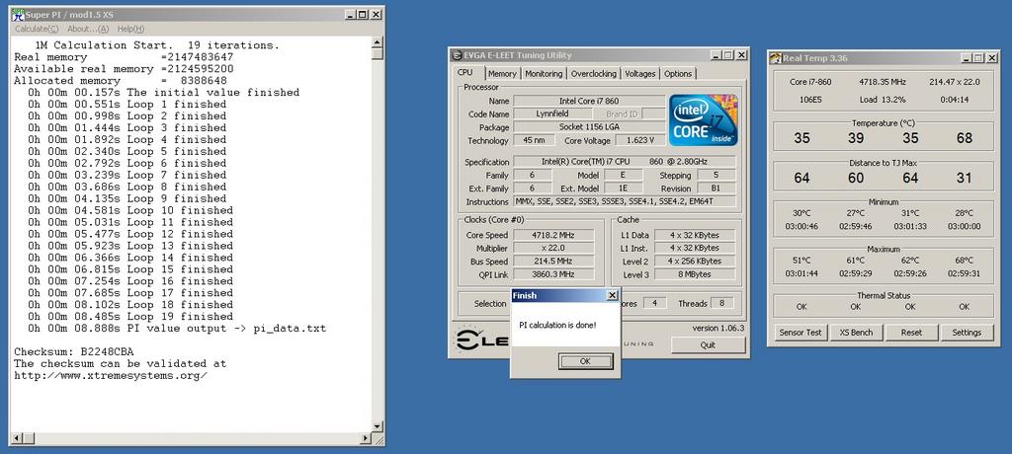This screenshot has width=1012, height=454.
Task: Open the Help menu in Super PI
Action: point(131,29)
